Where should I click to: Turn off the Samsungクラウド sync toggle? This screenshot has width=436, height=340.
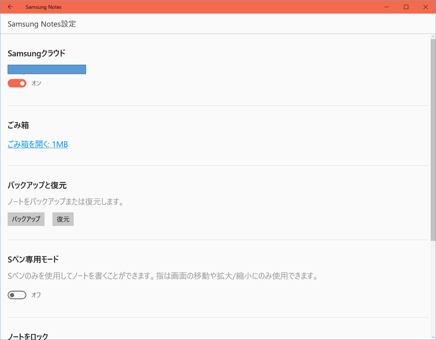pos(17,83)
